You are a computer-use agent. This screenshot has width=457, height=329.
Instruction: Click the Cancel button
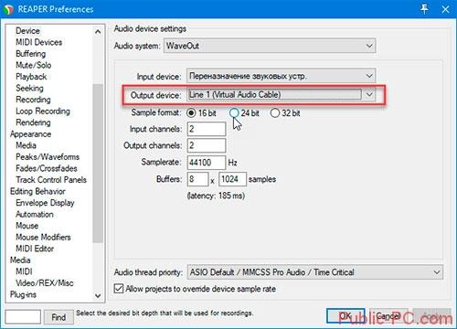[x=388, y=316]
